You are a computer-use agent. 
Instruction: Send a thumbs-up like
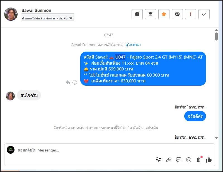coord(209,160)
